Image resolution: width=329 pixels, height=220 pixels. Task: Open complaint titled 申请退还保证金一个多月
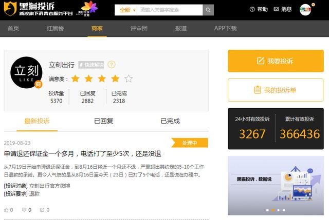click(82, 154)
